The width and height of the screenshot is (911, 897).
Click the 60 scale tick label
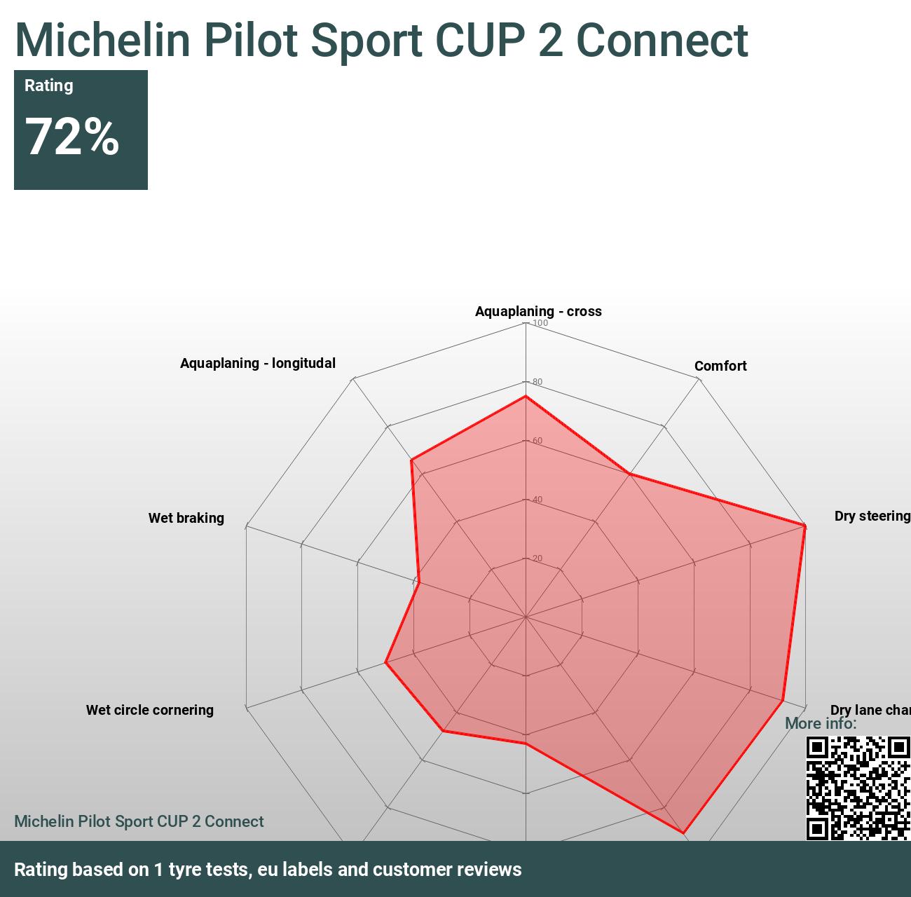coord(537,441)
